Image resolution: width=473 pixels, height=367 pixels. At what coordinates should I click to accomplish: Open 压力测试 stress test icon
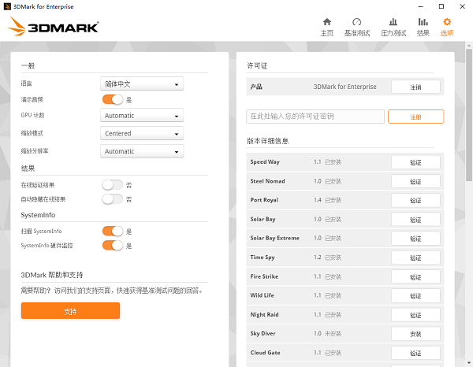393,26
